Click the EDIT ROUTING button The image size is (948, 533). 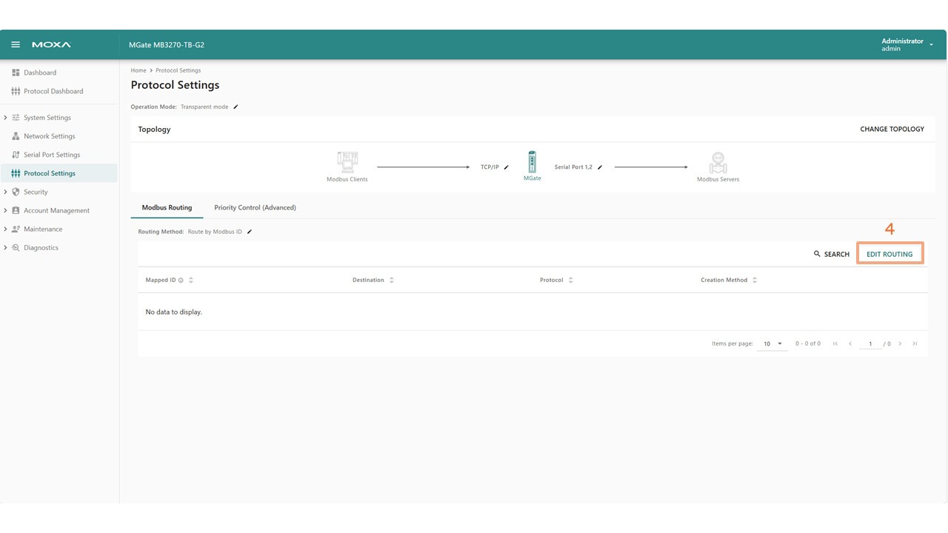coord(889,254)
